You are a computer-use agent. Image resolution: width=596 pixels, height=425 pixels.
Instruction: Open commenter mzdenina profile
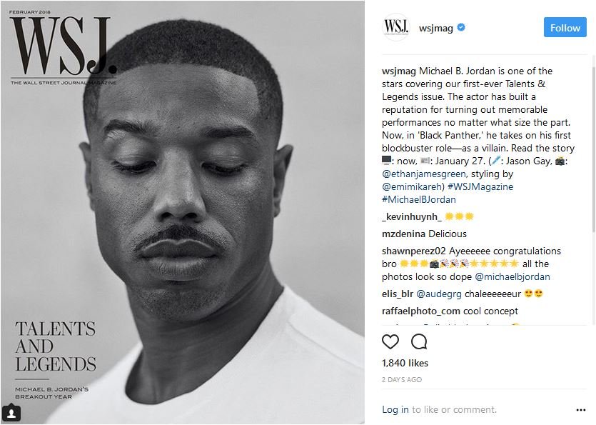(403, 234)
